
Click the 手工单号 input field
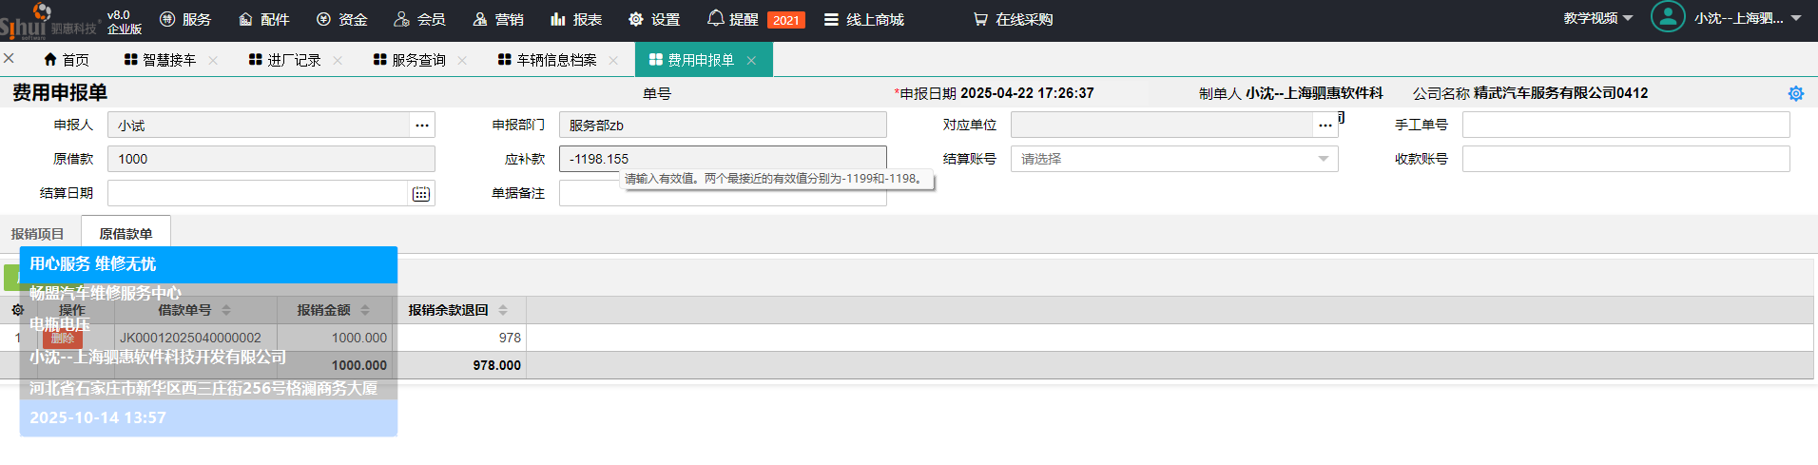pyautogui.click(x=1625, y=125)
